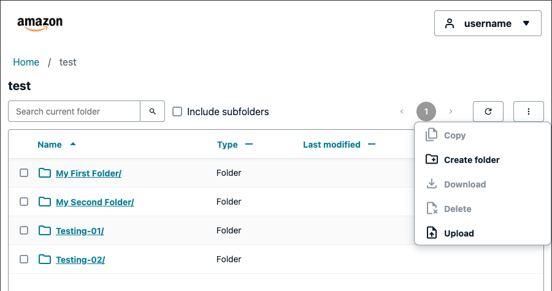Click the refresh button
This screenshot has height=291, width=552.
488,111
